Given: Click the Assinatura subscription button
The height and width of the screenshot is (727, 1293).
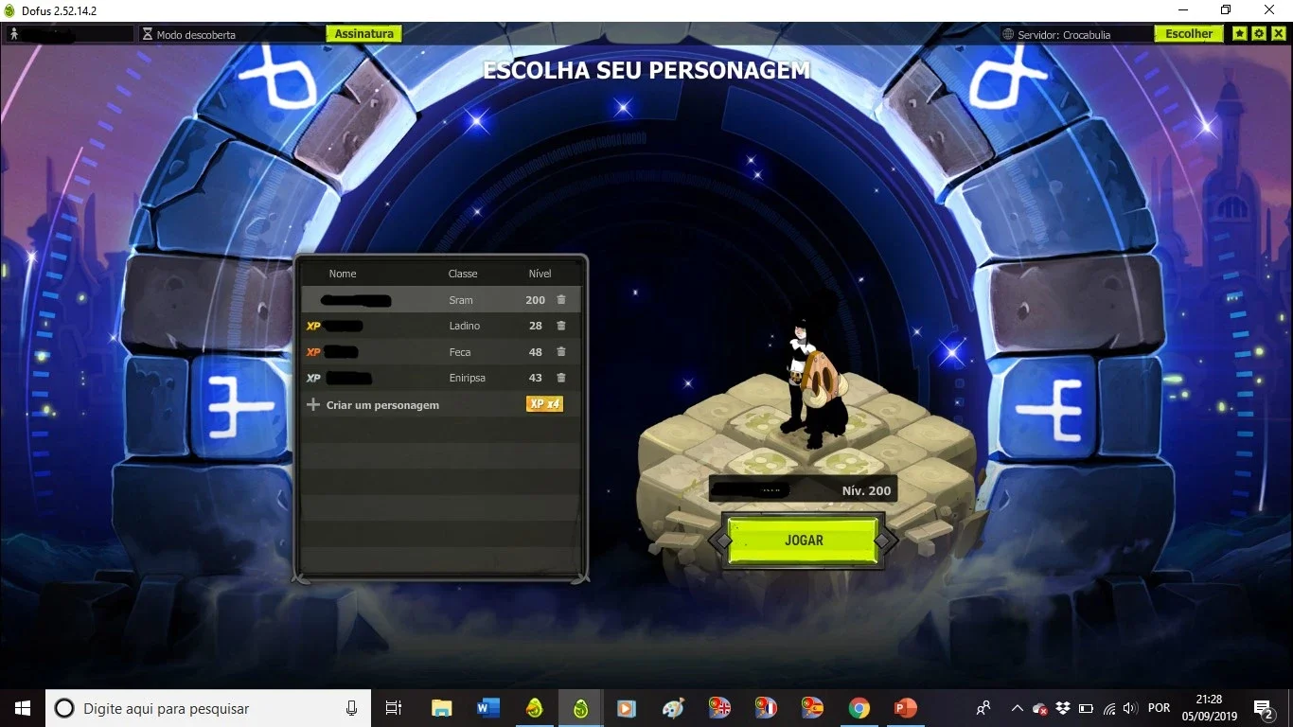Looking at the screenshot, I should (364, 33).
